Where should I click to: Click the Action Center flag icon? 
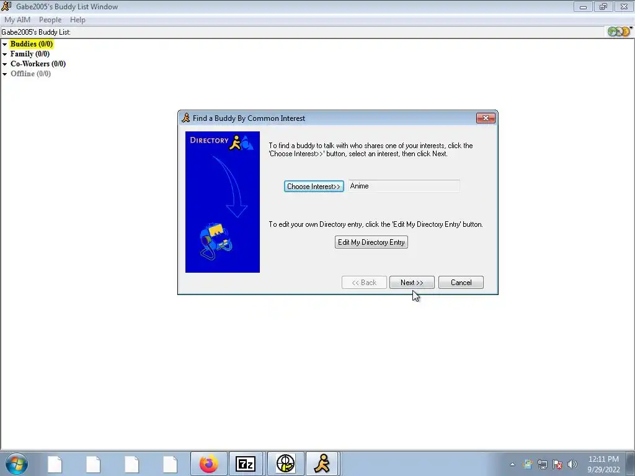point(557,464)
